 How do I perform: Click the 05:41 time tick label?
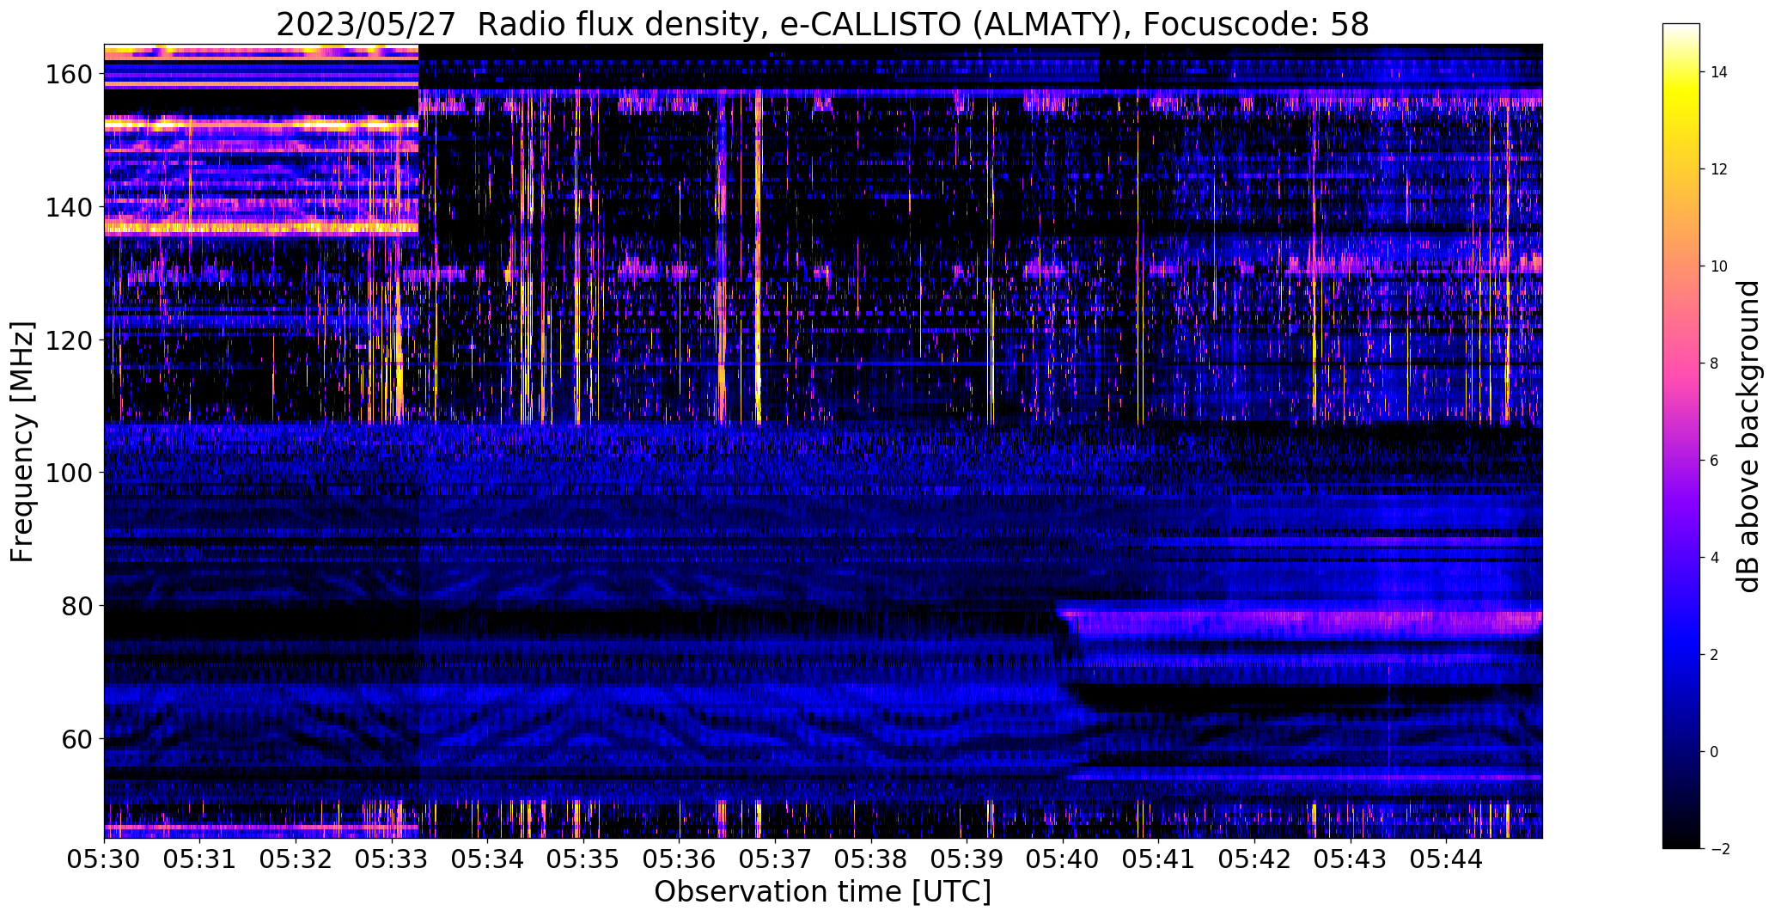1158,858
